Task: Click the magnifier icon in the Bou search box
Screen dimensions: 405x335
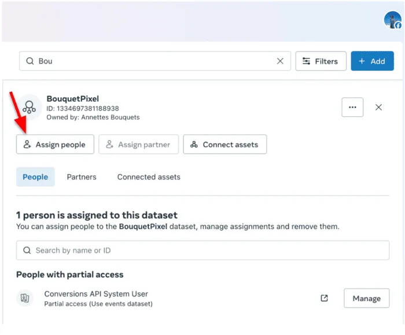Action: point(30,61)
